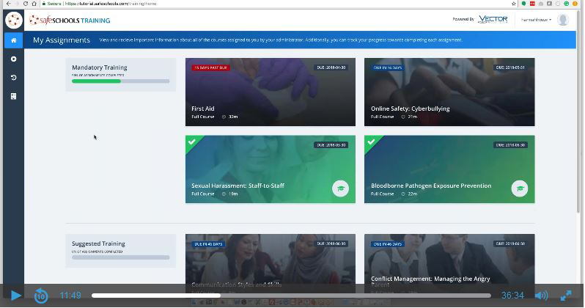Click the due date label on Cyberbullying card
This screenshot has width=585, height=308.
pos(510,67)
